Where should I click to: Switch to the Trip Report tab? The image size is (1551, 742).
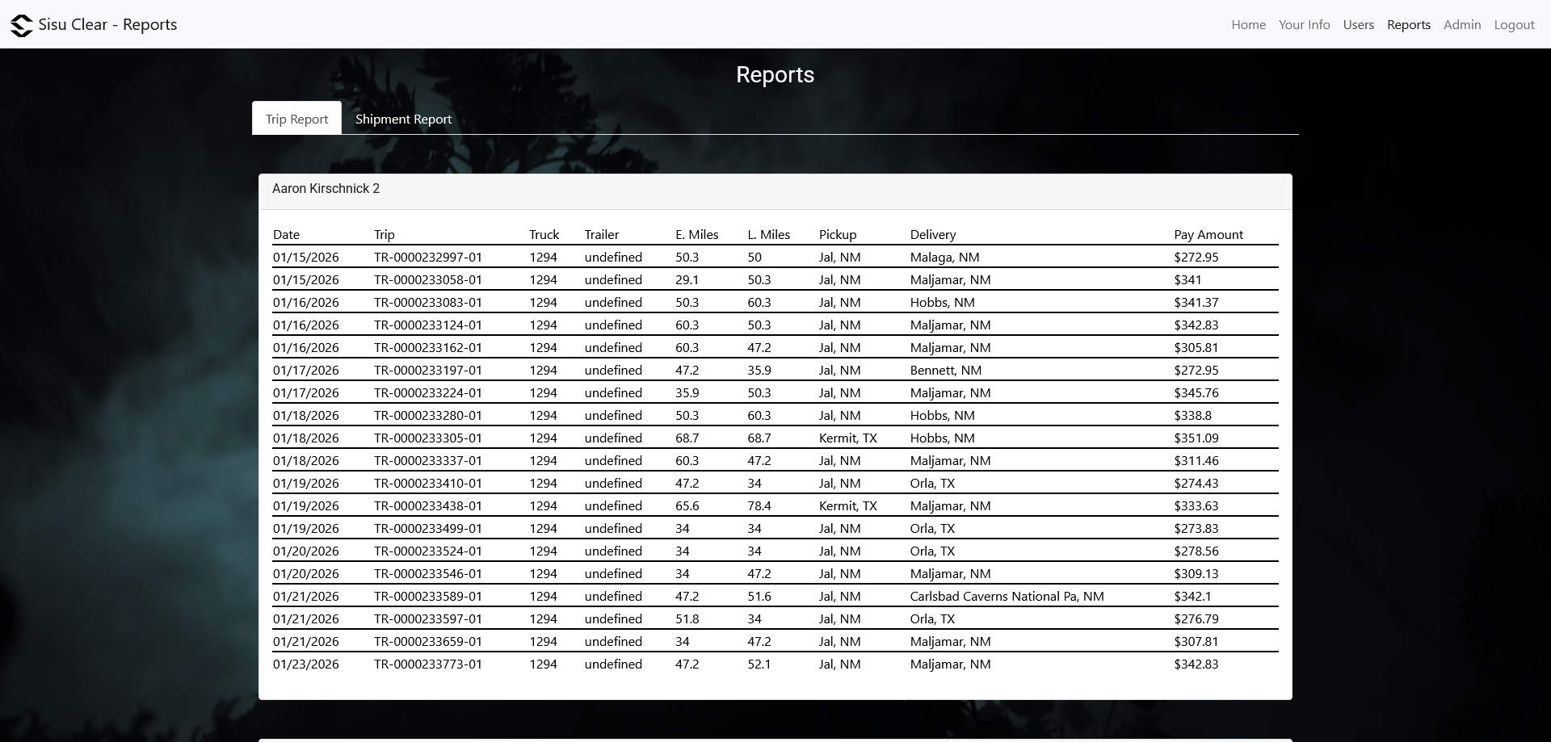coord(296,119)
